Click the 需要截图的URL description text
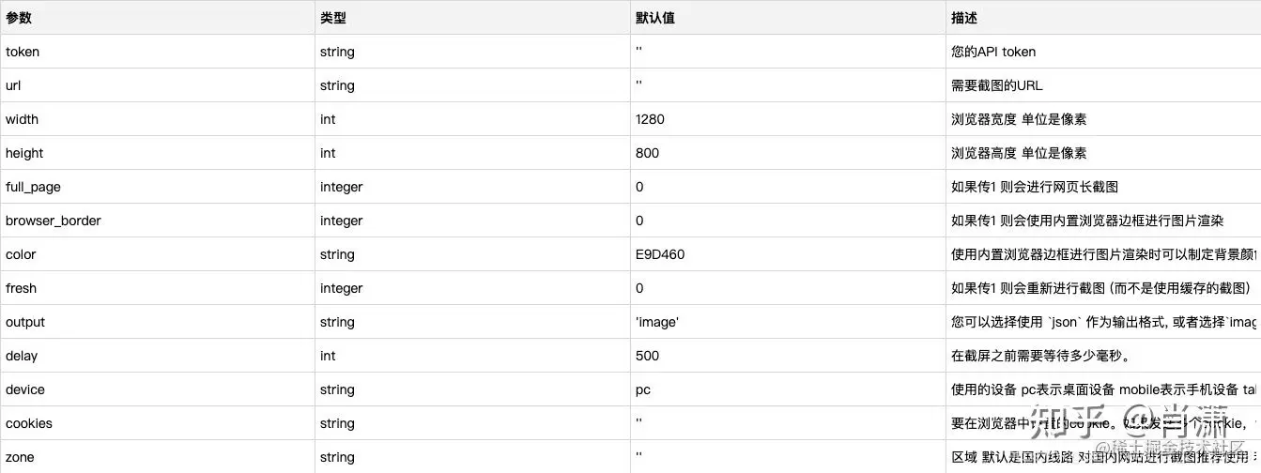 [997, 85]
